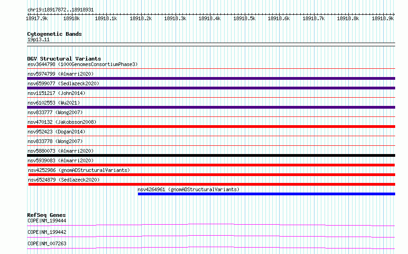Viewport: 408px width, 254px height.
Task: Click the 18918.8k ruler position
Action: click(x=348, y=18)
